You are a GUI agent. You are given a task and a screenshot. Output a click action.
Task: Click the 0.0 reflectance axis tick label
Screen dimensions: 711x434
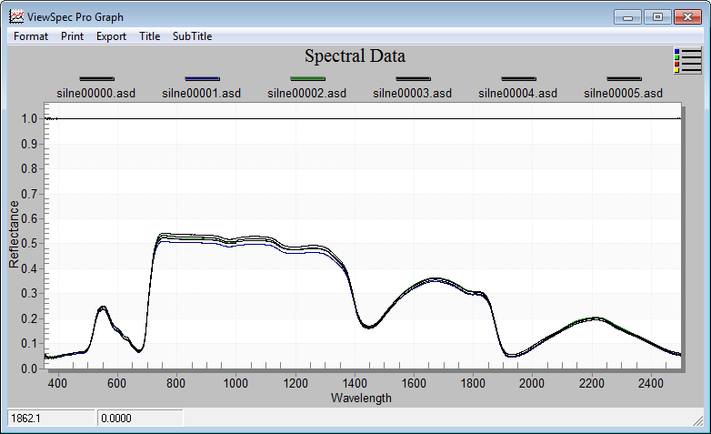29,368
